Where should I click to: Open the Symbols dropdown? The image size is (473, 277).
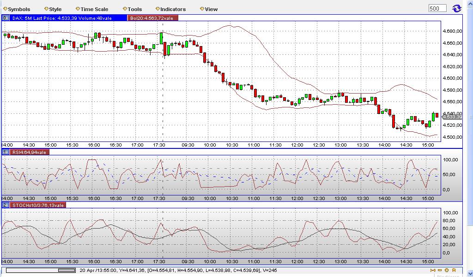pos(18,8)
